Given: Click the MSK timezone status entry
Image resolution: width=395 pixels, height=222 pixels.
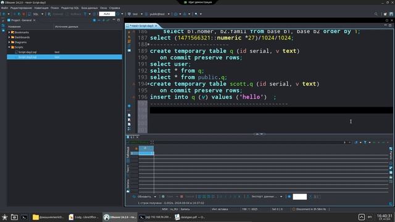Looking at the screenshot, I should (165, 209).
